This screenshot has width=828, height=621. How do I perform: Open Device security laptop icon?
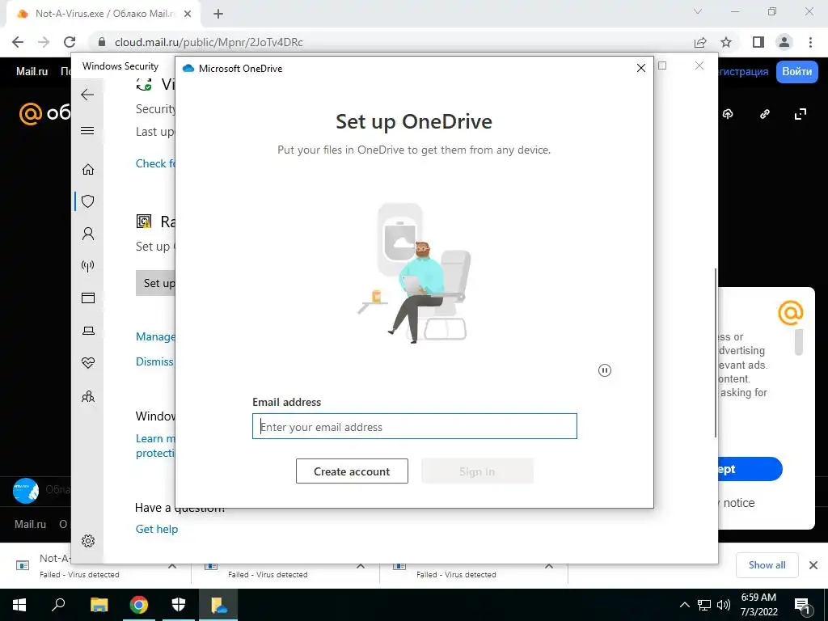pos(87,331)
